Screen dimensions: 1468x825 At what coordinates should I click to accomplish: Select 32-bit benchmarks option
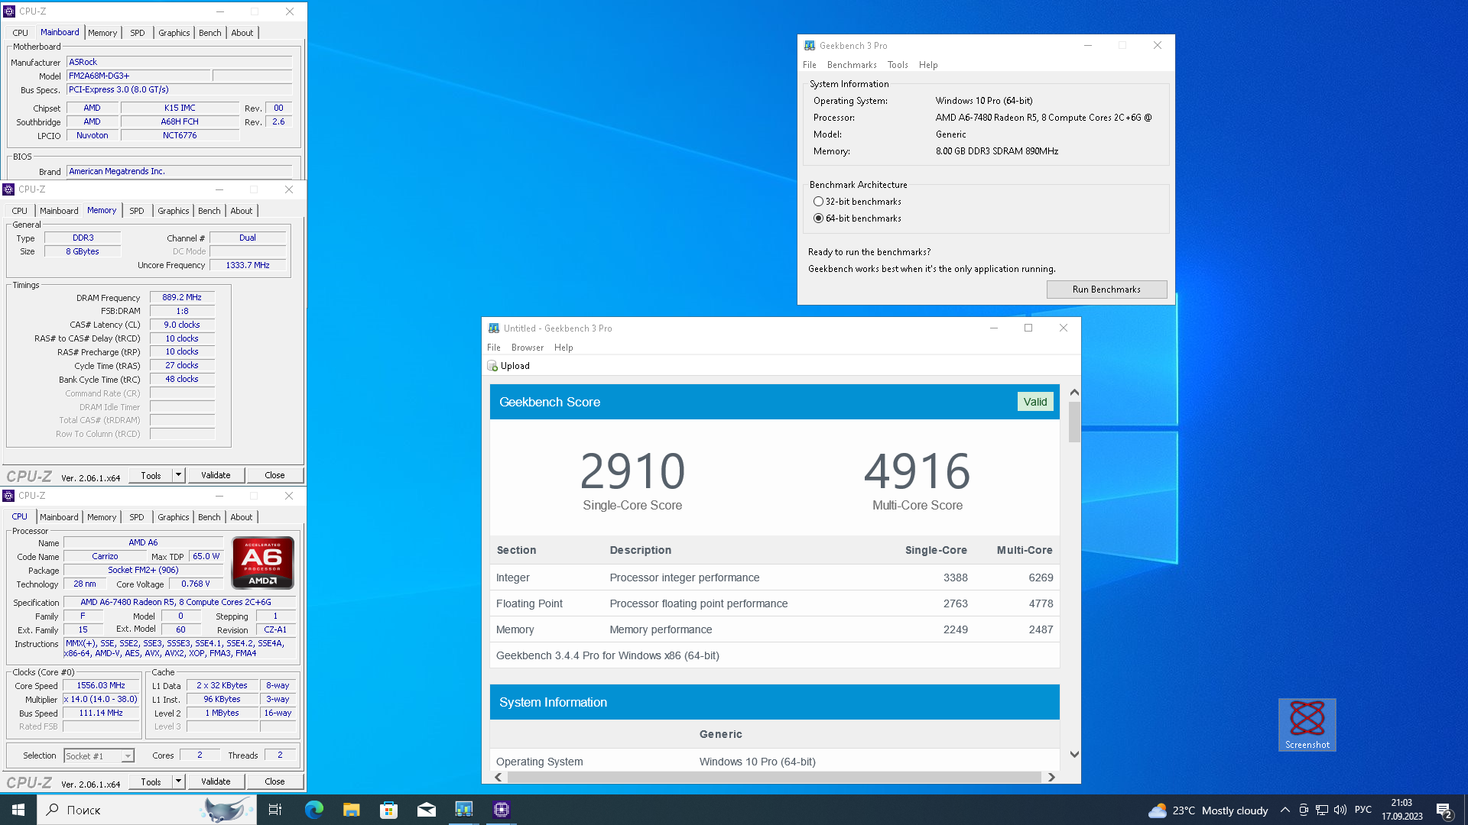857,202
